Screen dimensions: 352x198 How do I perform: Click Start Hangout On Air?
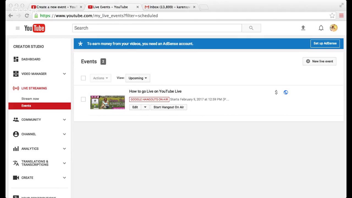pos(169,107)
